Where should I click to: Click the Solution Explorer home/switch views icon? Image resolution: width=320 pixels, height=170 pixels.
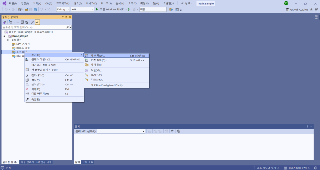pyautogui.click(x=4, y=22)
